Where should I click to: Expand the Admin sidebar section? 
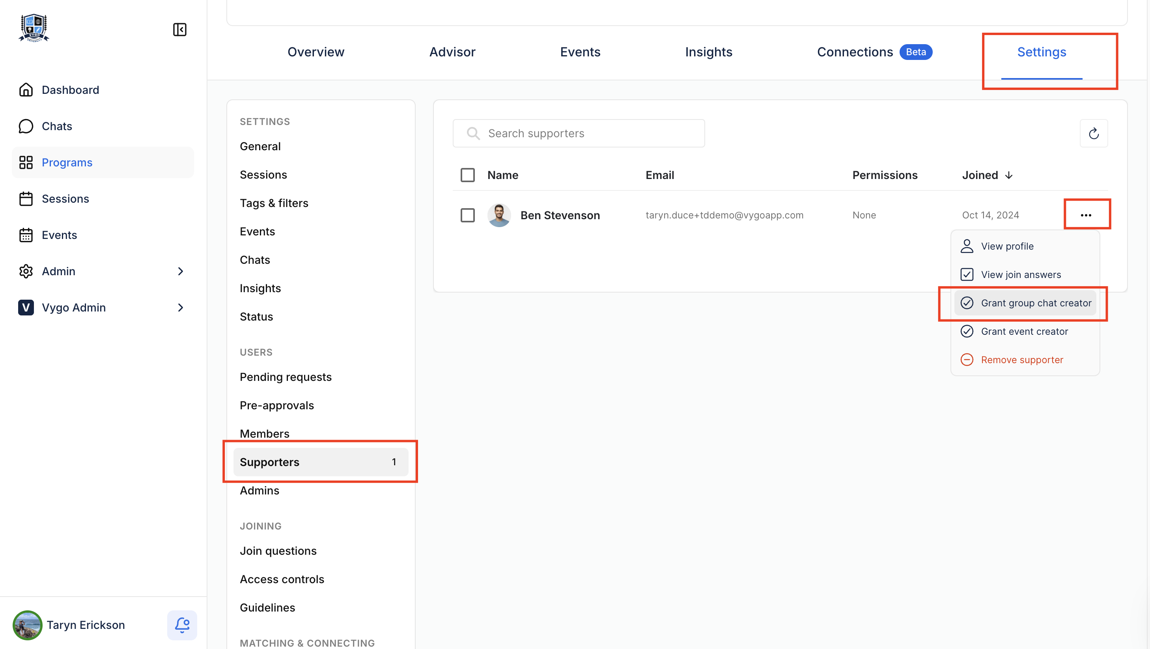(180, 271)
